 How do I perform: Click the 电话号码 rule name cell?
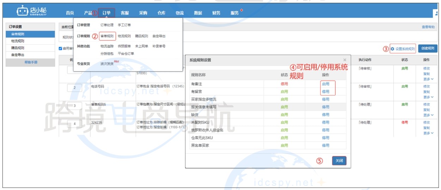pos(97,86)
